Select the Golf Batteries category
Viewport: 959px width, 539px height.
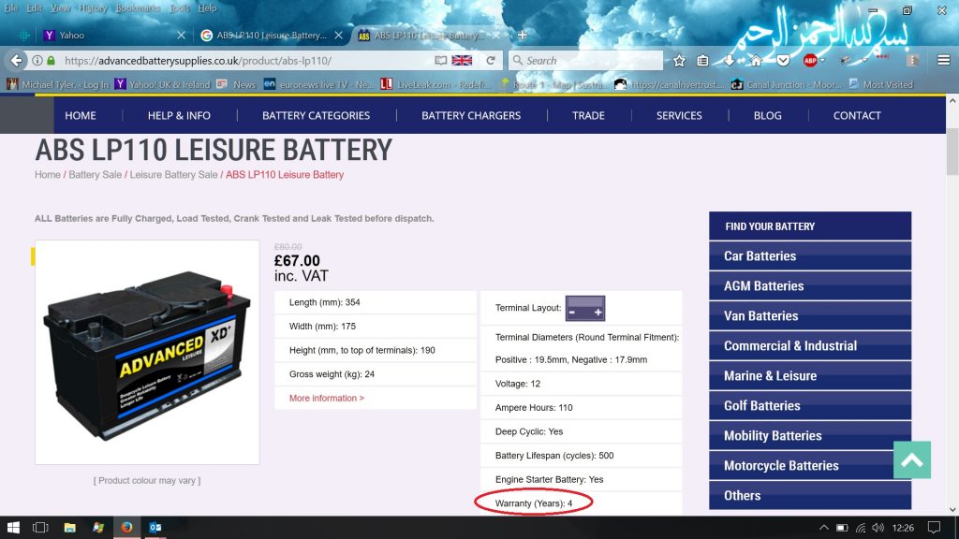pos(810,406)
